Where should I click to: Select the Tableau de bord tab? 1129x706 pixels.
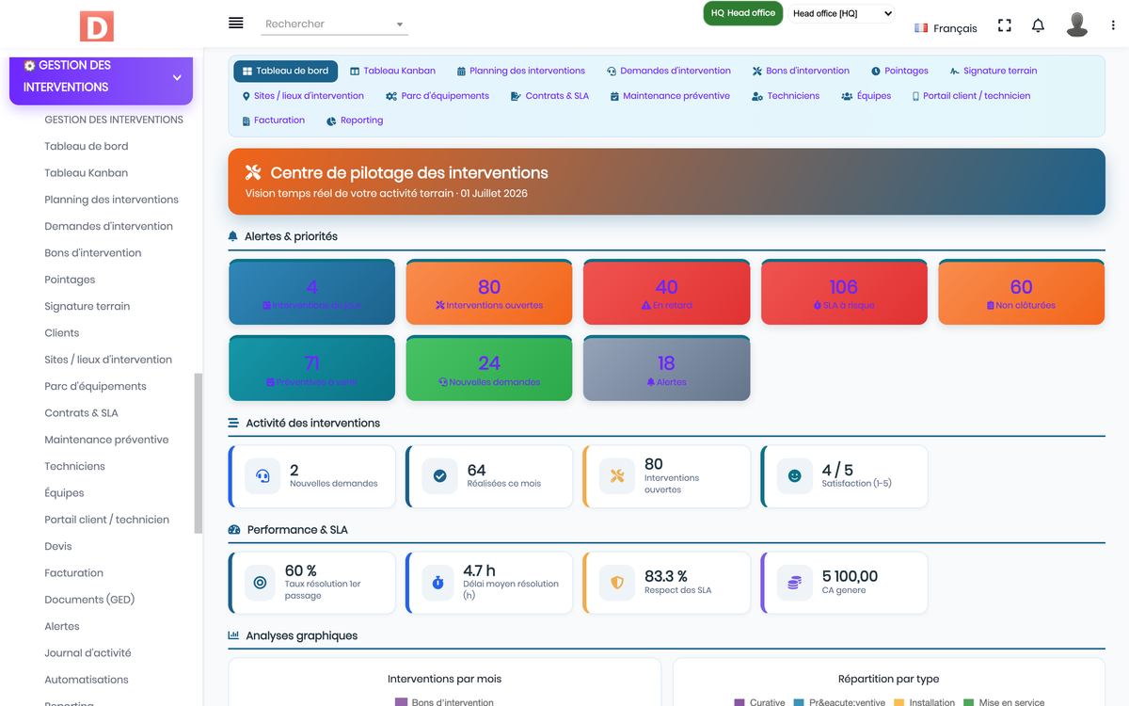(285, 71)
